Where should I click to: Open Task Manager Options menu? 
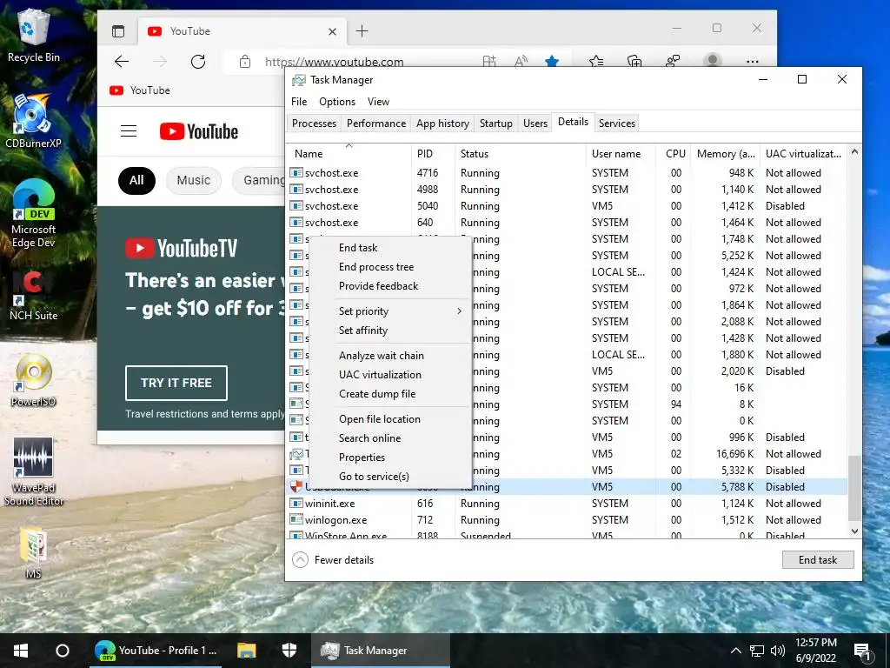coord(337,102)
